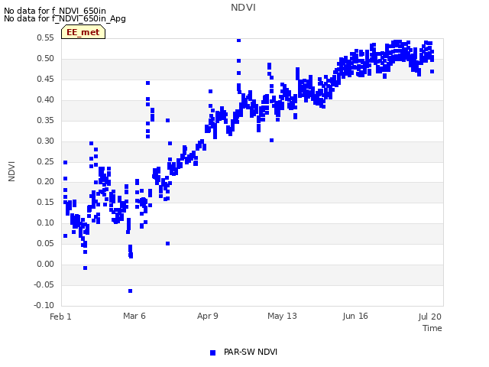This screenshot has width=489, height=367.
Task: Click the lowest outlier point near -0.06
Action: (131, 291)
